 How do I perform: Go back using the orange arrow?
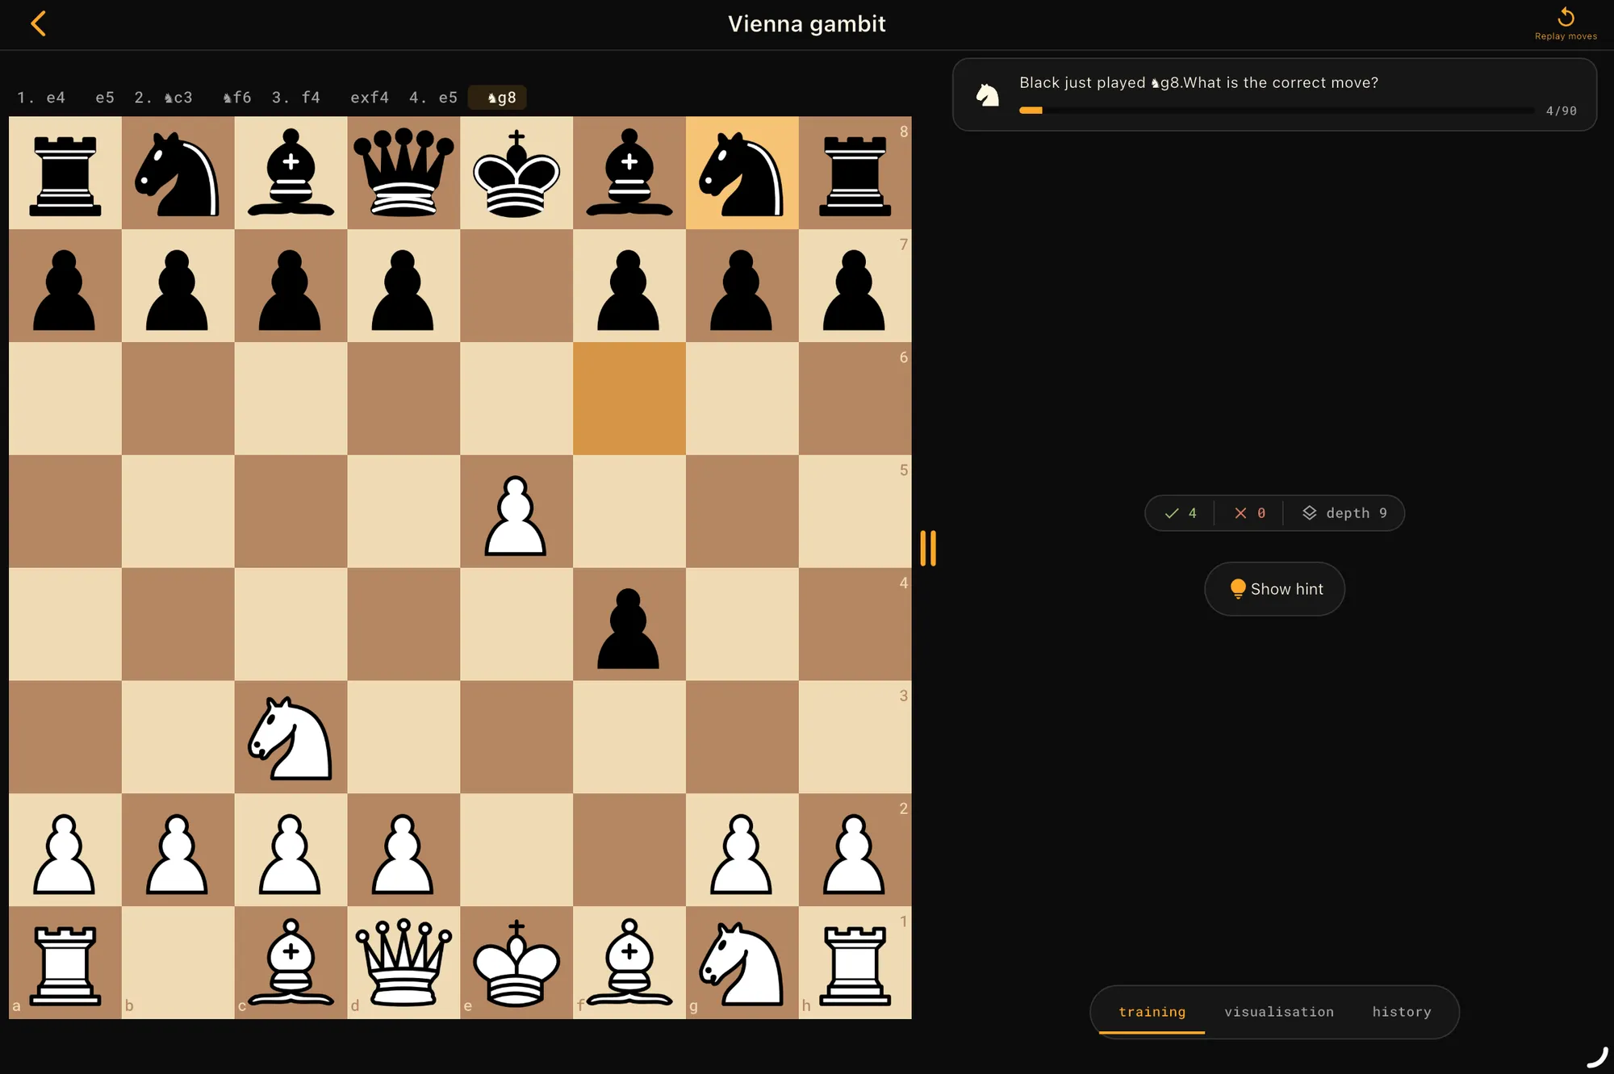38,23
